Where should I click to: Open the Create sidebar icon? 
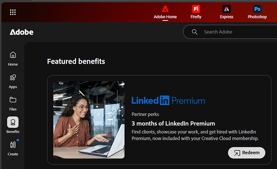[13, 145]
